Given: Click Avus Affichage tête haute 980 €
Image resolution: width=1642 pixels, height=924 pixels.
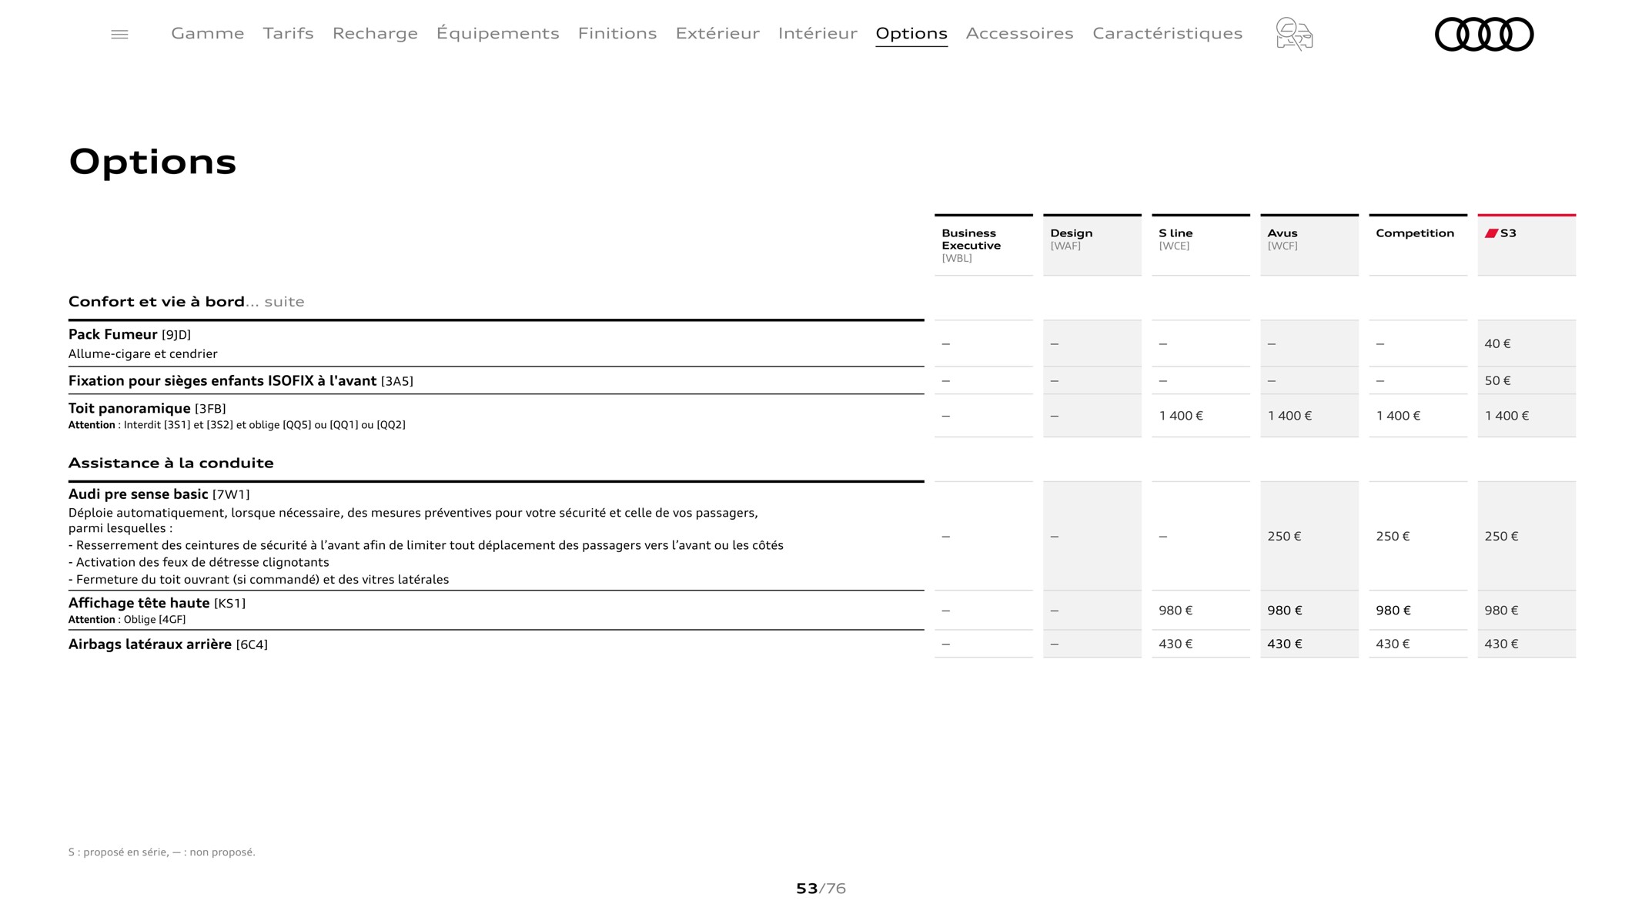Looking at the screenshot, I should 1285,611.
